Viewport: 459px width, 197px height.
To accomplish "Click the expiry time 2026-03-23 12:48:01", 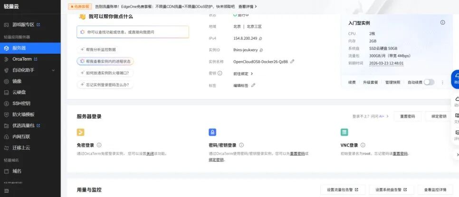I will (386, 63).
